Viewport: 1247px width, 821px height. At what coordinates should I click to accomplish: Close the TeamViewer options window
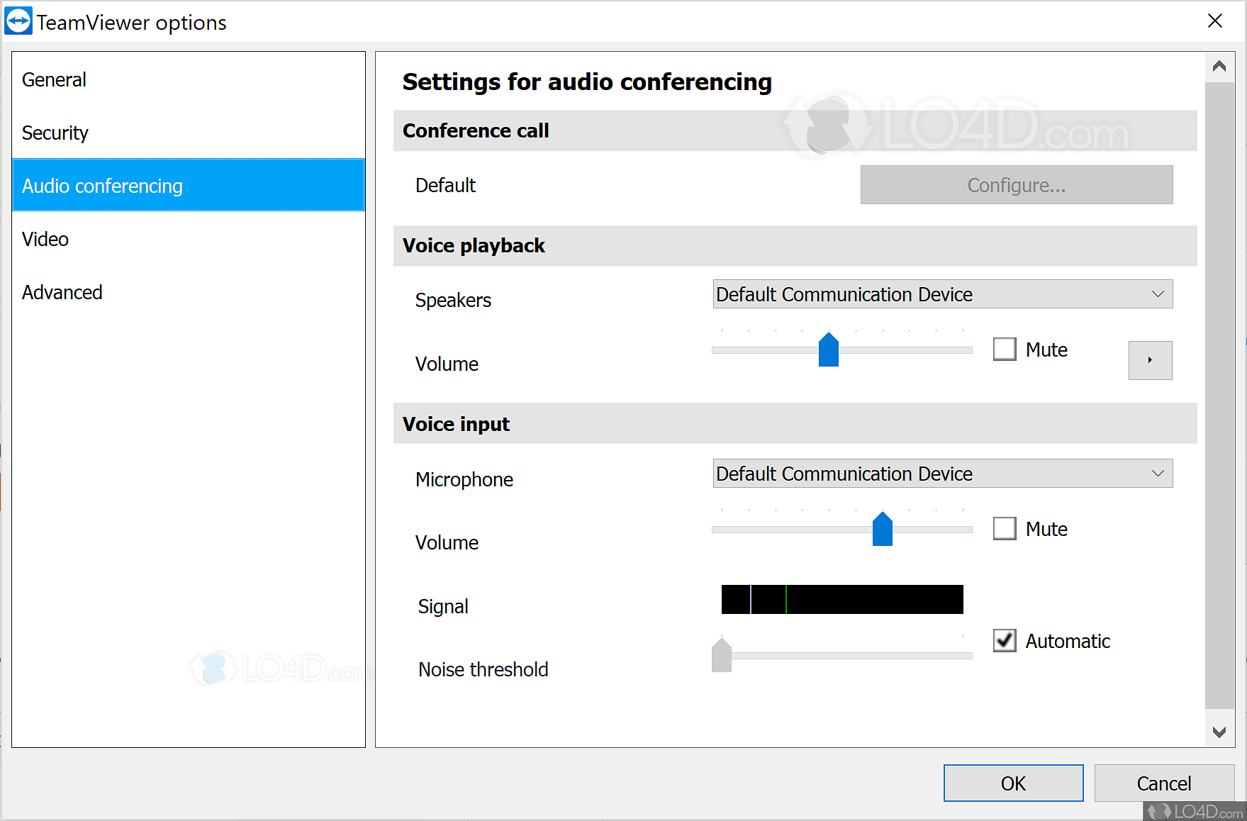pos(1214,21)
